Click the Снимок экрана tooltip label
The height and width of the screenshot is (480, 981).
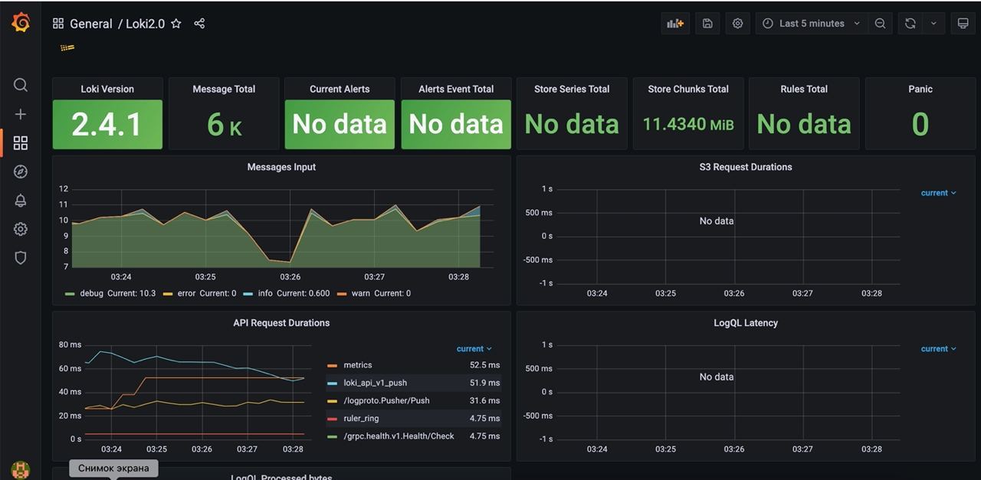(113, 468)
